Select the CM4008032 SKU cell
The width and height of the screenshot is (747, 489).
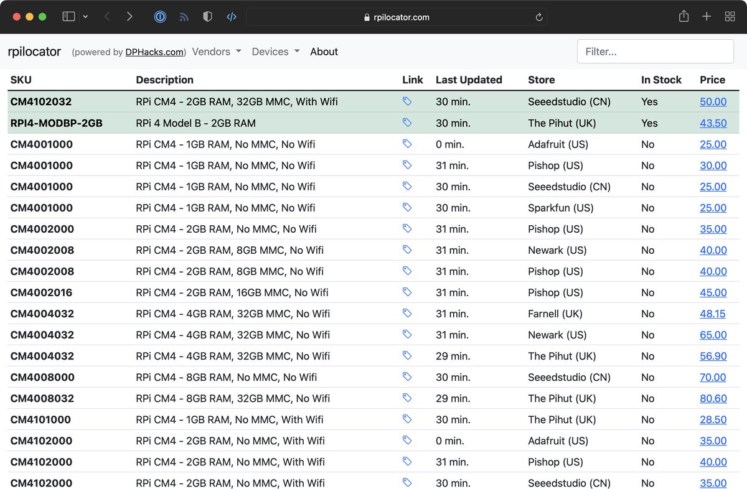tap(42, 398)
